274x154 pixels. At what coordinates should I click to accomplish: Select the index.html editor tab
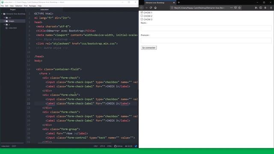tap(45, 9)
